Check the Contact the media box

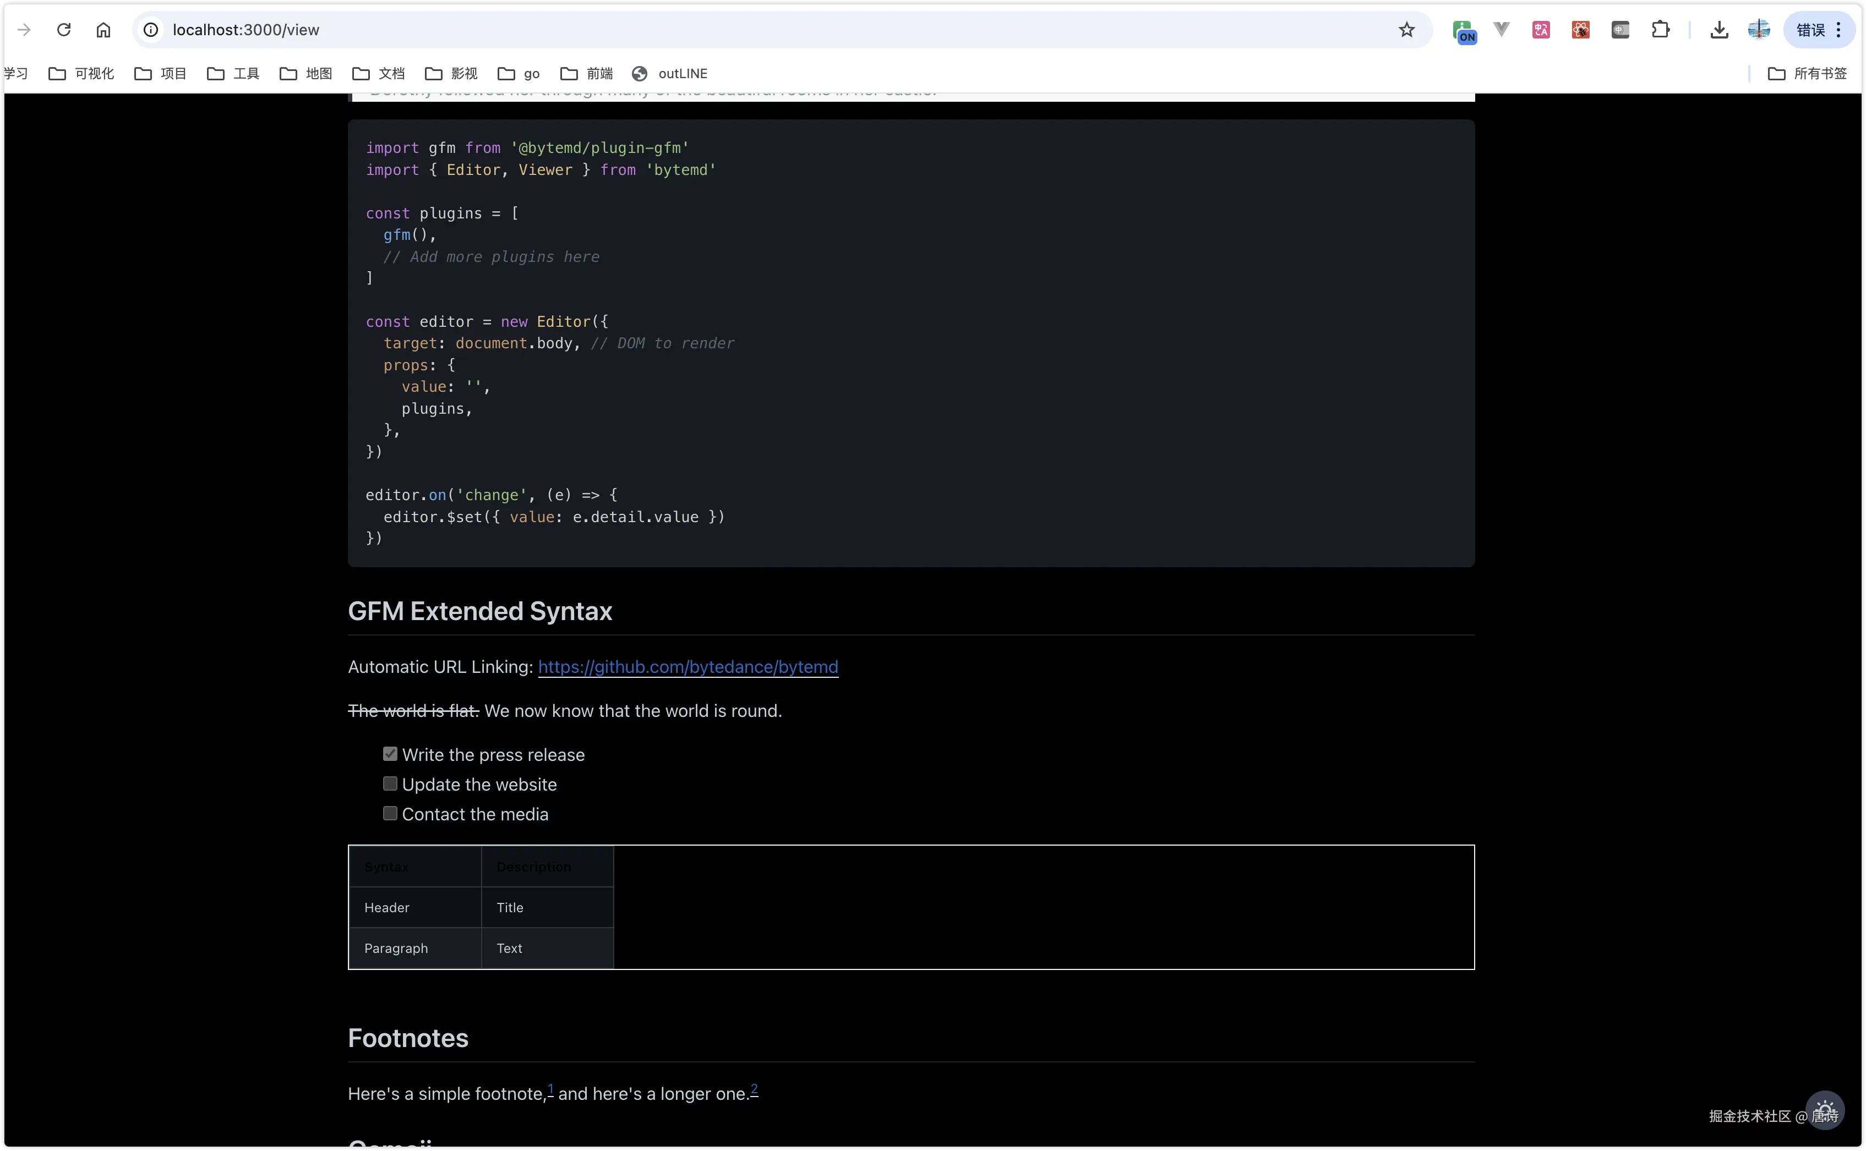[390, 813]
